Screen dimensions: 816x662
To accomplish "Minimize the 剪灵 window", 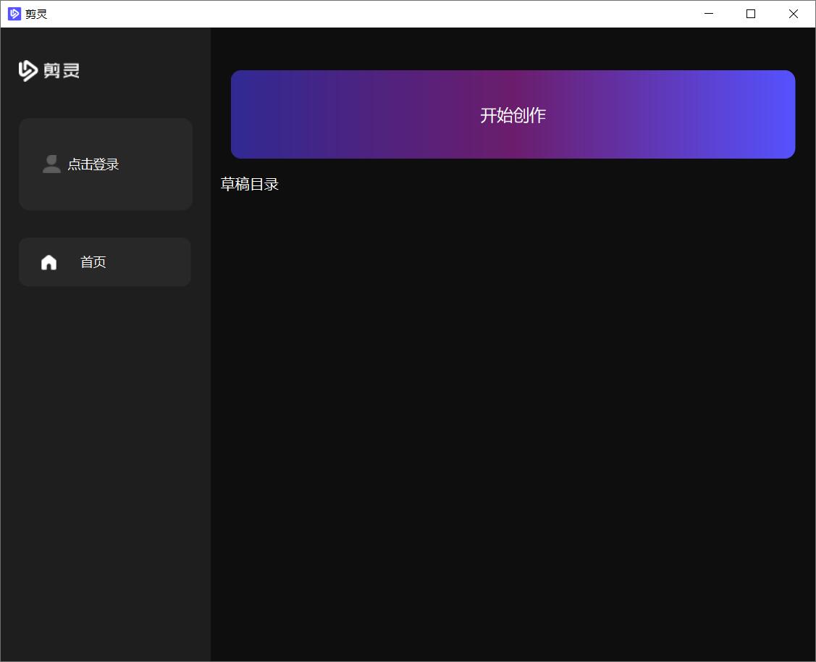I will coord(708,14).
